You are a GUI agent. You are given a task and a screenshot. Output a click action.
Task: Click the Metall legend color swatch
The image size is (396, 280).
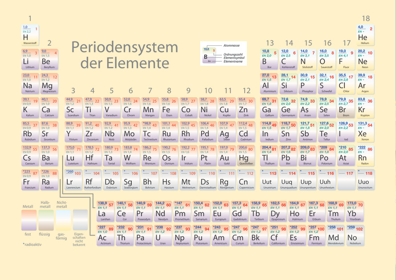coord(29,220)
